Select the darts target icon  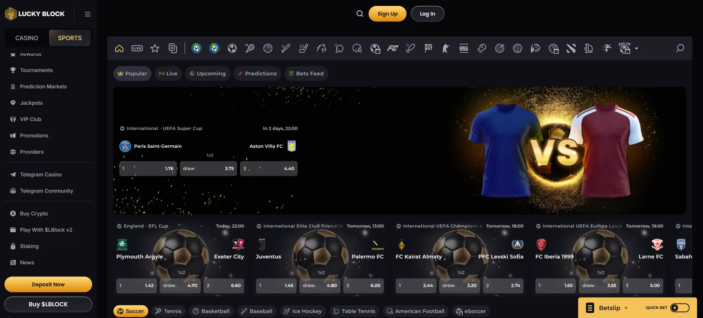click(500, 48)
